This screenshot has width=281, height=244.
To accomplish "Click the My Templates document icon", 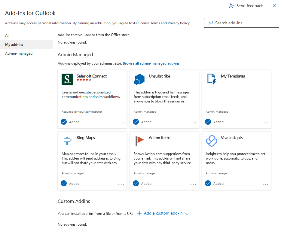I will tap(212, 79).
